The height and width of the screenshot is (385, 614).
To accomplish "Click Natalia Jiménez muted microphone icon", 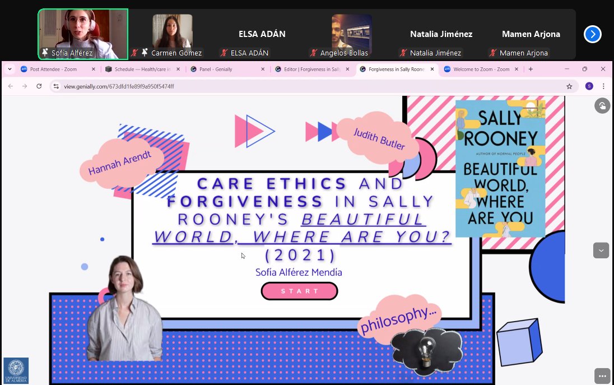I will (403, 53).
